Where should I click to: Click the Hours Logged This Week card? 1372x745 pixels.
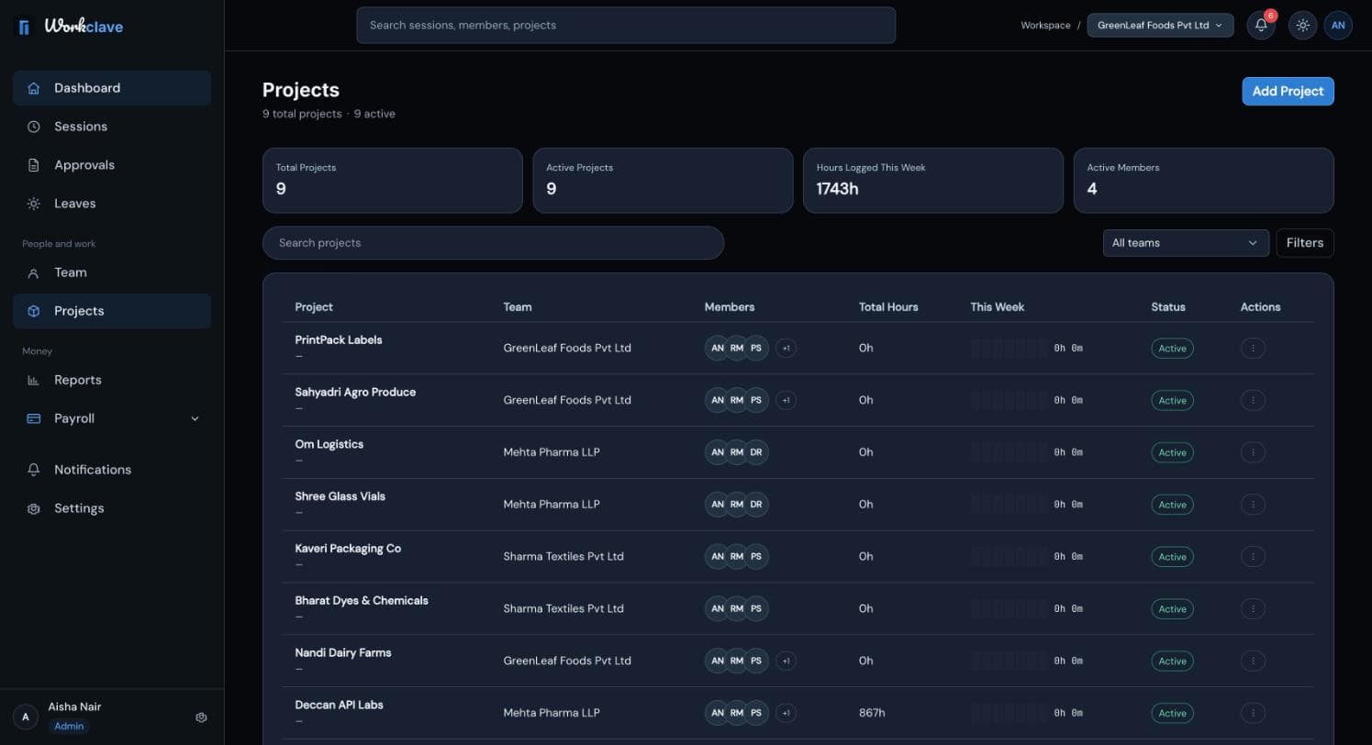click(933, 181)
